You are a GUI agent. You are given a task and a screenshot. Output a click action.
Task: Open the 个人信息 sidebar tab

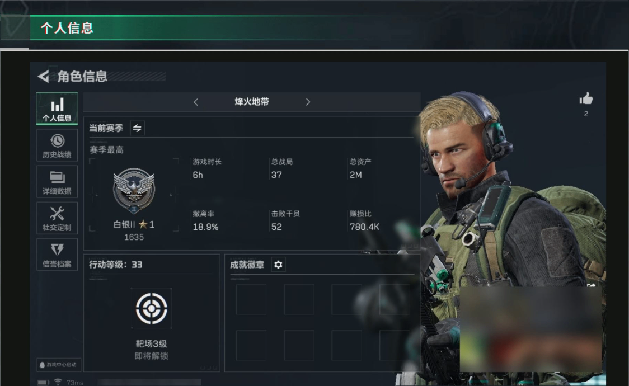click(x=57, y=109)
